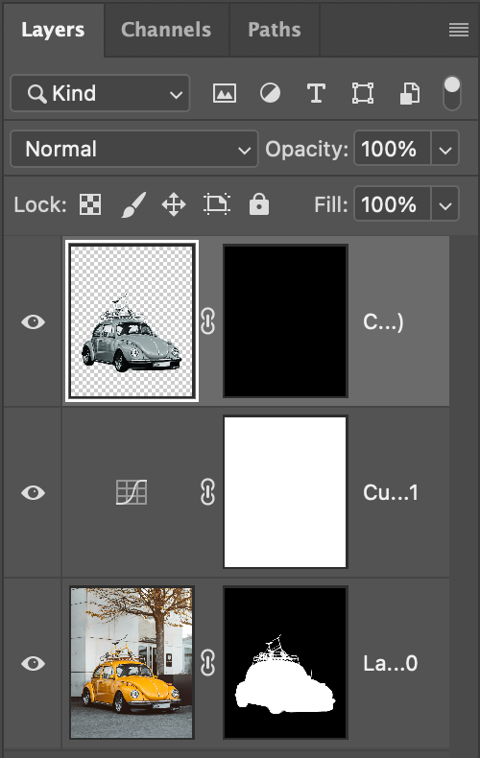The height and width of the screenshot is (758, 480).
Task: Expand the Opacity slider arrow
Action: [445, 149]
